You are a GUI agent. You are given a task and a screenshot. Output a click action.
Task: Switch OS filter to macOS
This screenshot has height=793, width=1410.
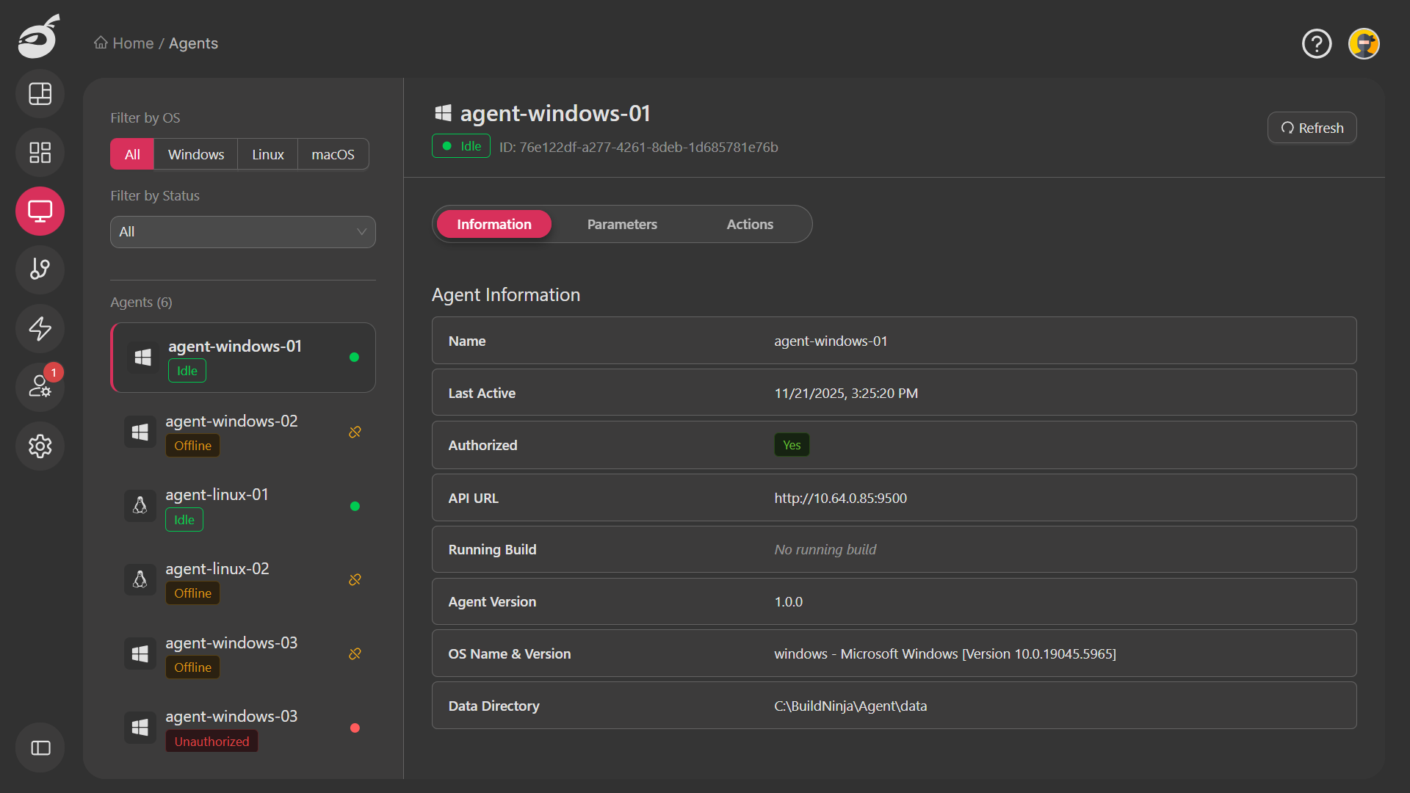pos(333,154)
